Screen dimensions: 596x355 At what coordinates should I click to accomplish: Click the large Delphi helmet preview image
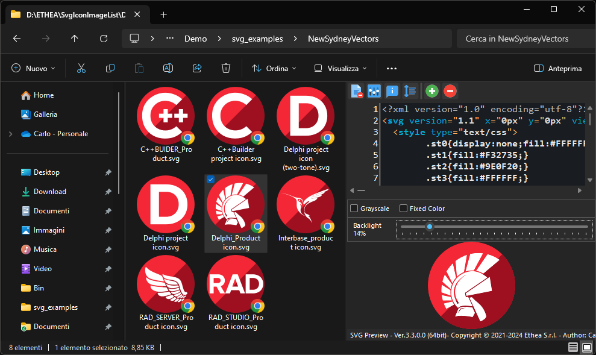coord(471,286)
